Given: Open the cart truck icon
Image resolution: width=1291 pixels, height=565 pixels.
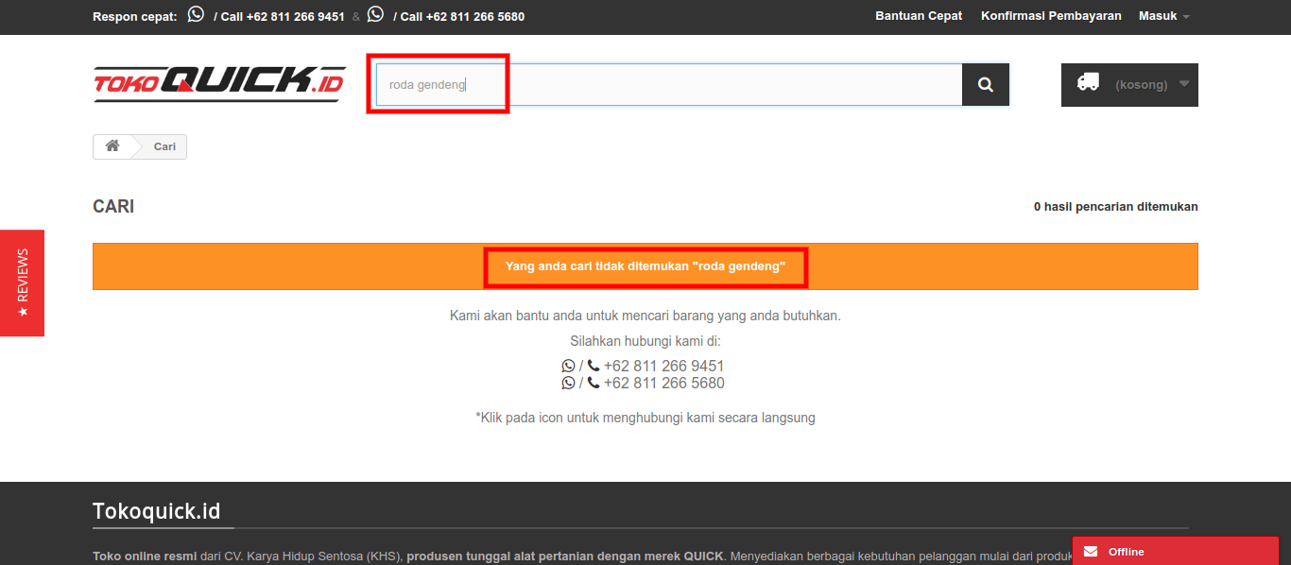Looking at the screenshot, I should [x=1088, y=82].
